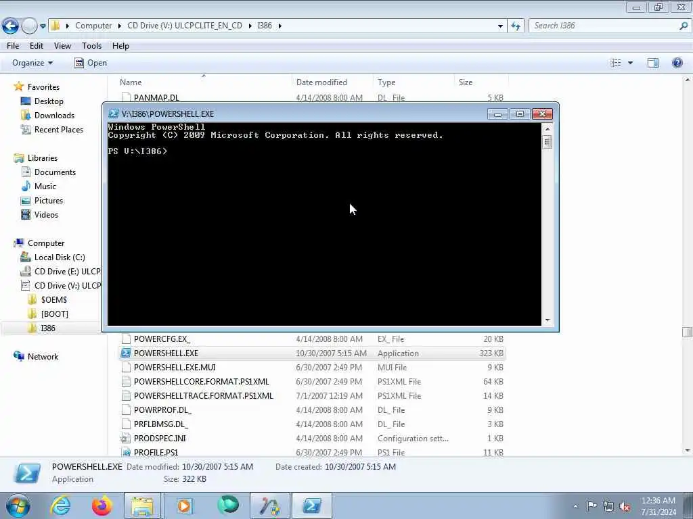693x519 pixels.
Task: Open the File menu
Action: [x=13, y=46]
